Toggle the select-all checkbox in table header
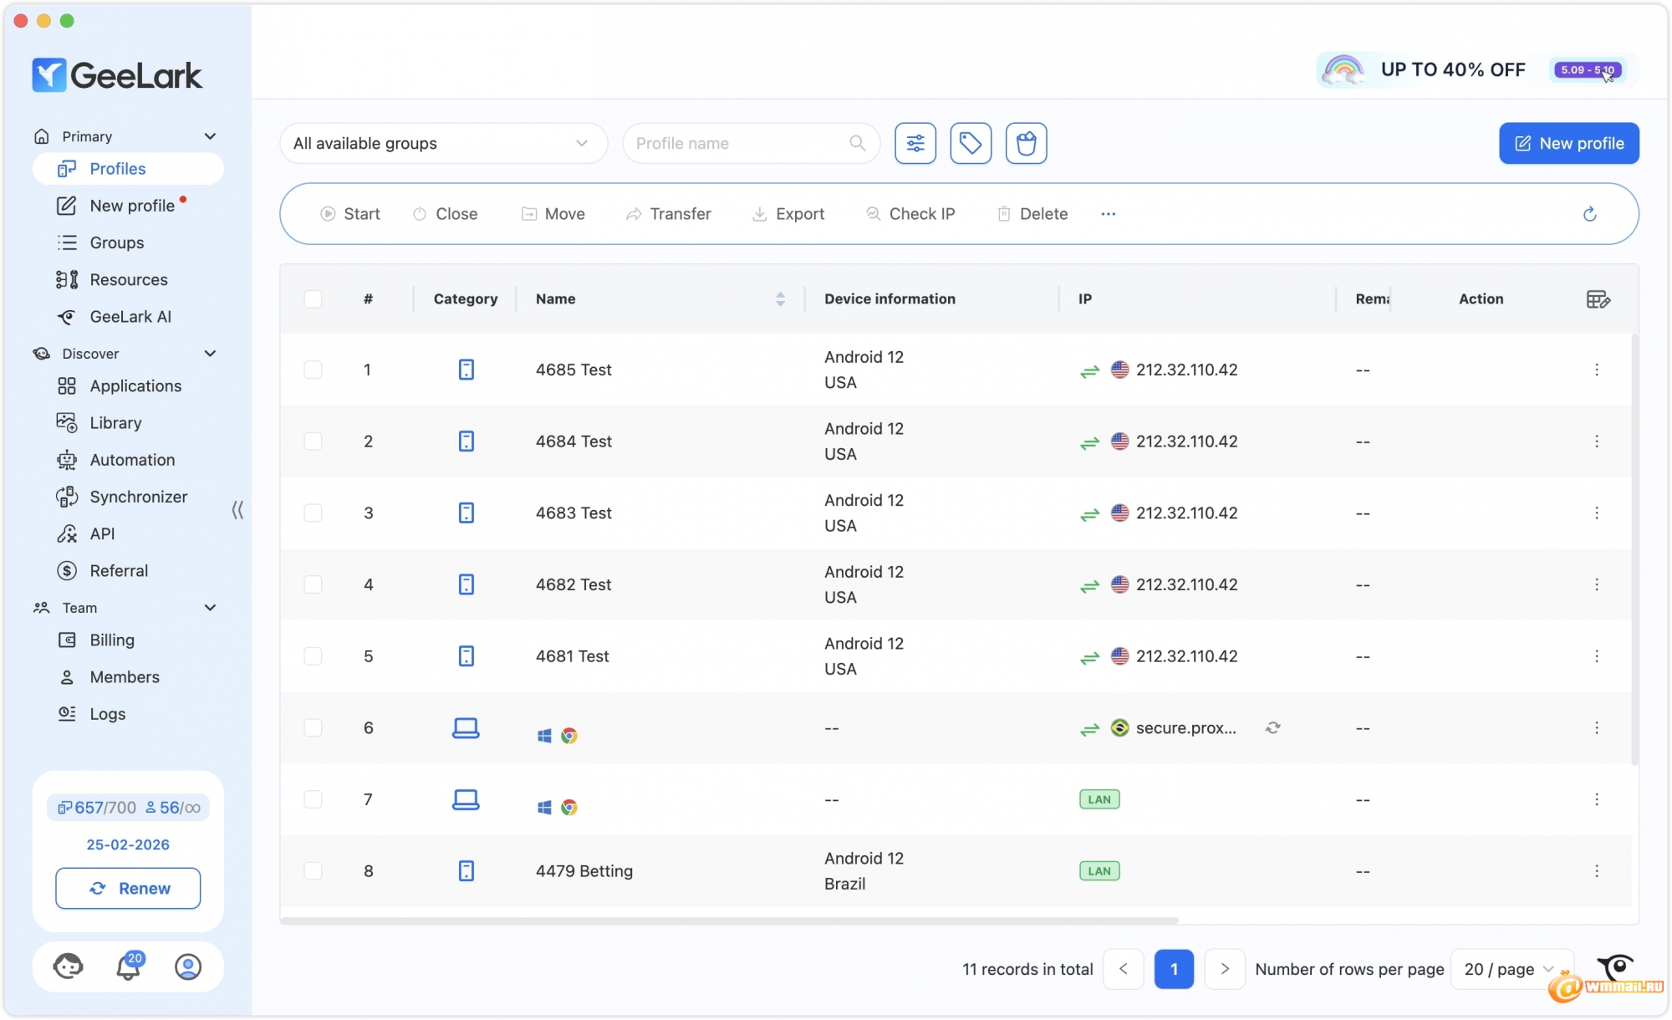 coord(313,299)
